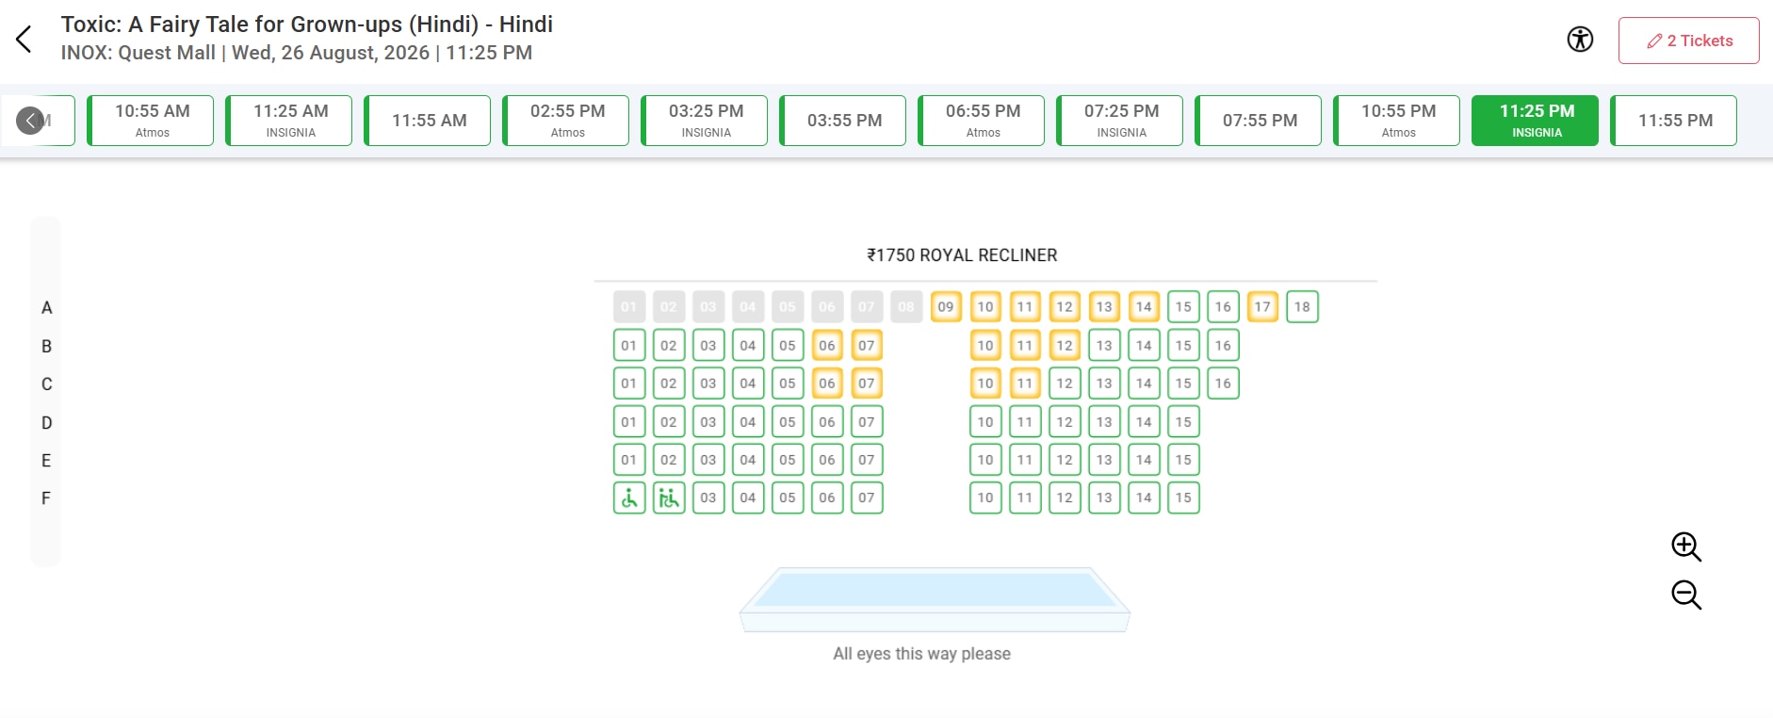Select seat 01 in row B

(629, 345)
